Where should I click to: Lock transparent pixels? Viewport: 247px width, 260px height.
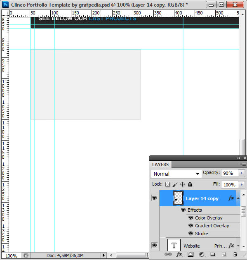(167, 184)
